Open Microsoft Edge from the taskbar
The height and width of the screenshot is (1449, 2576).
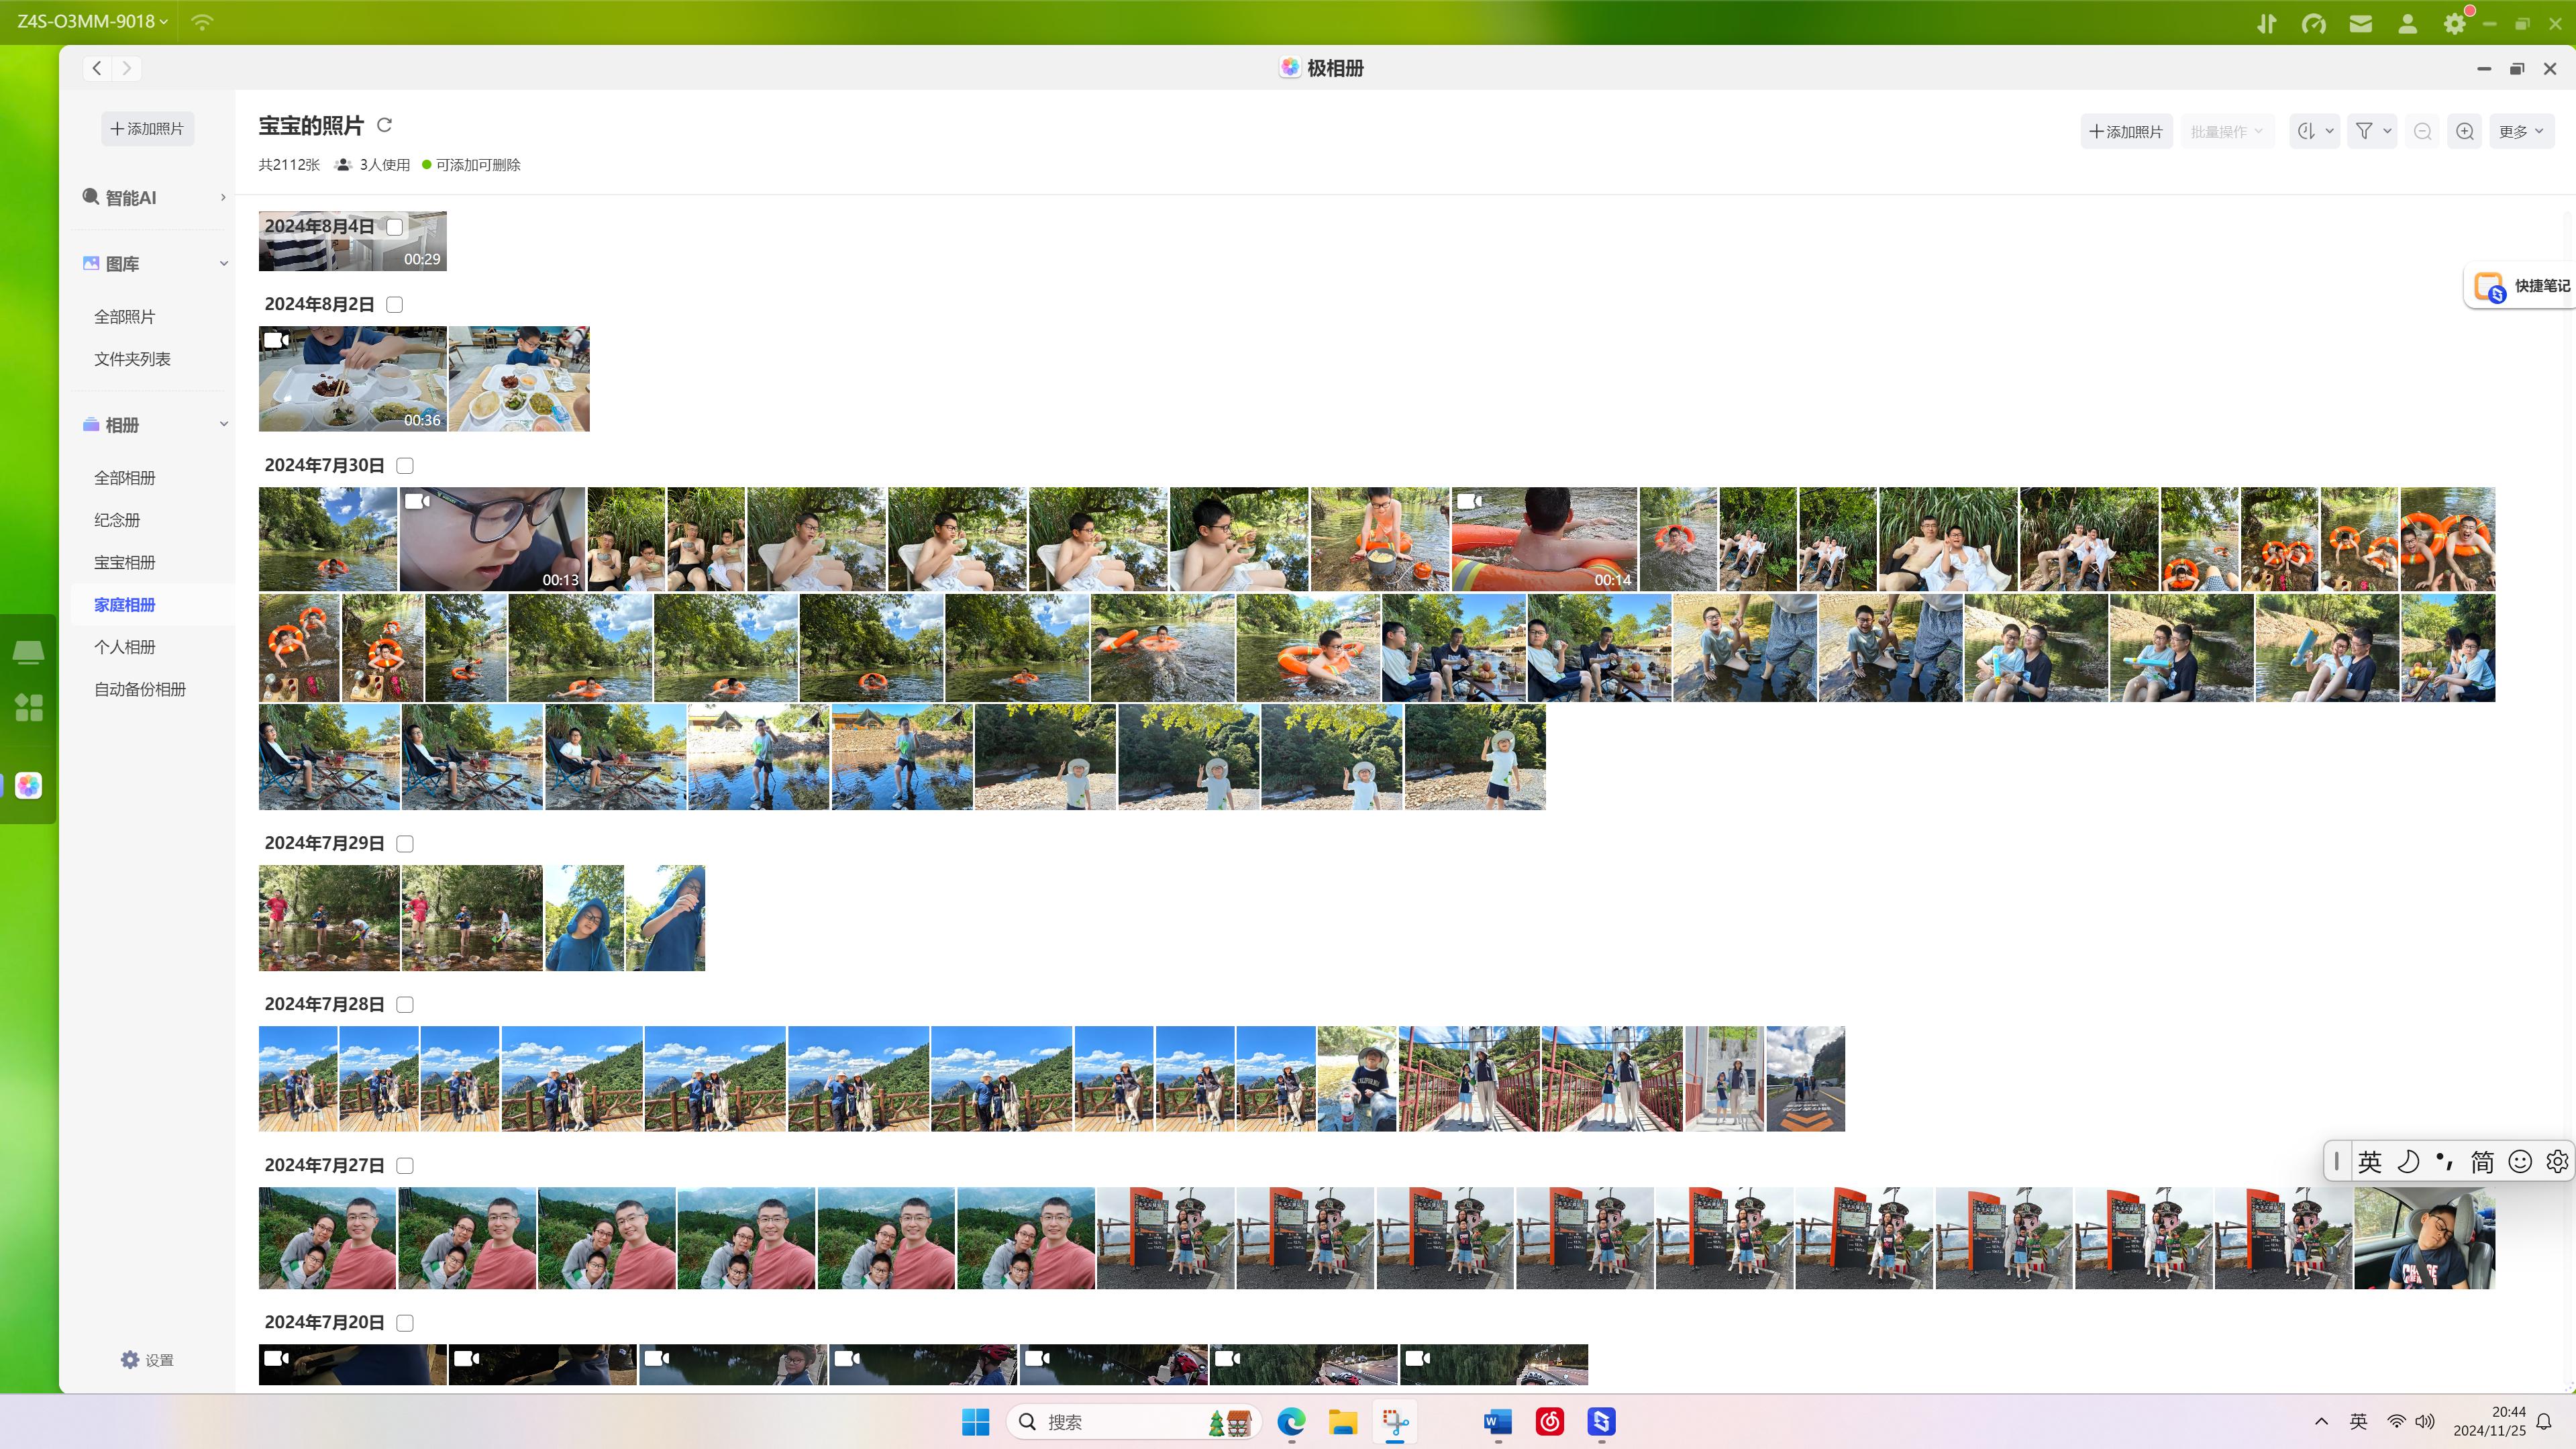point(1291,1421)
